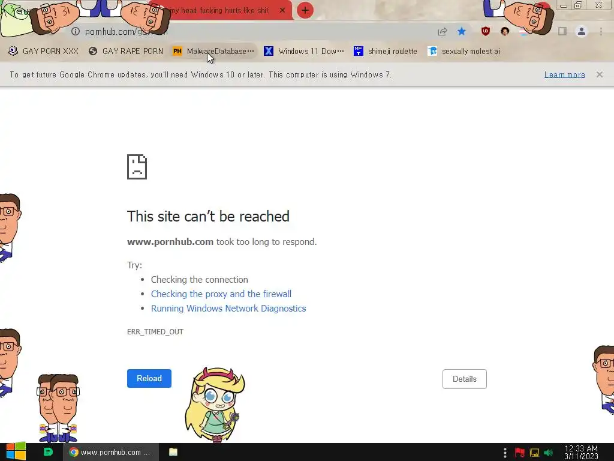Click the "This site can't be reached" heading
This screenshot has height=461, width=614.
point(208,216)
